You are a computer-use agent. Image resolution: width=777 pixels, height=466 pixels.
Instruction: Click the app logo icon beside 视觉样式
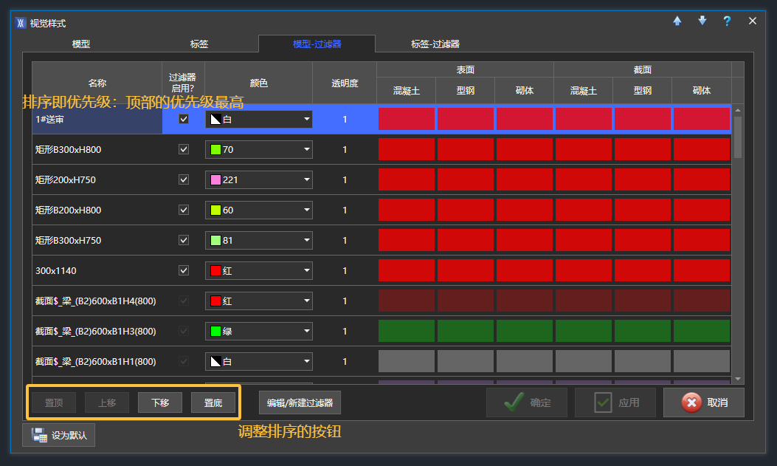click(21, 24)
